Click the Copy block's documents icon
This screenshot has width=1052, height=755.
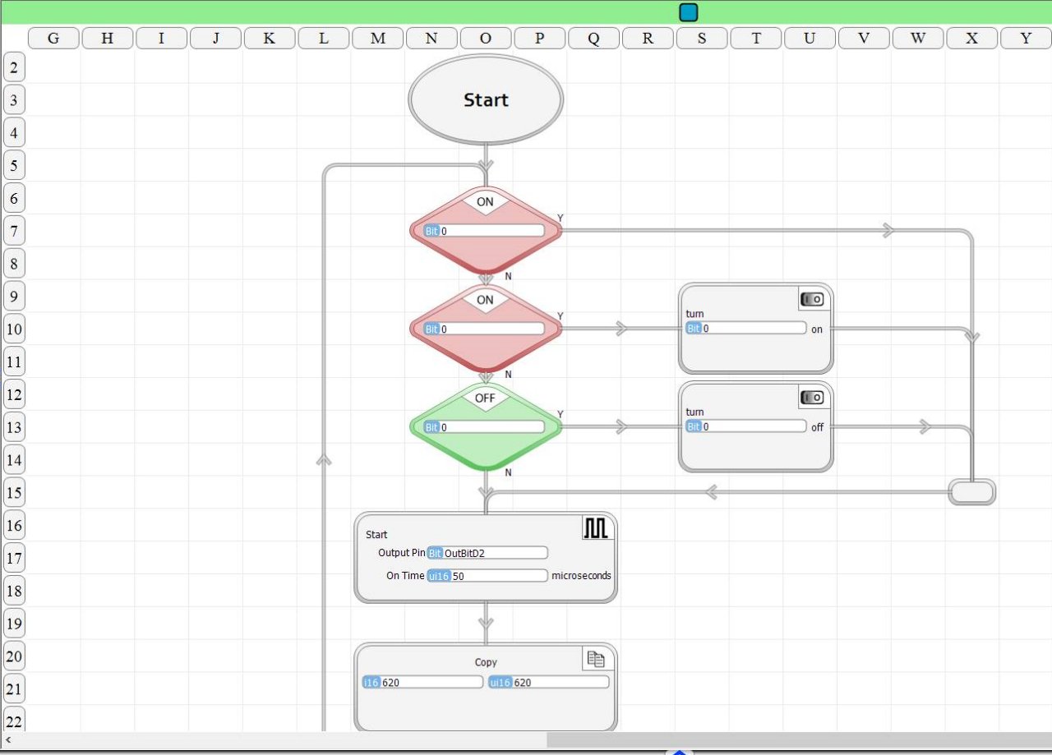pyautogui.click(x=596, y=659)
